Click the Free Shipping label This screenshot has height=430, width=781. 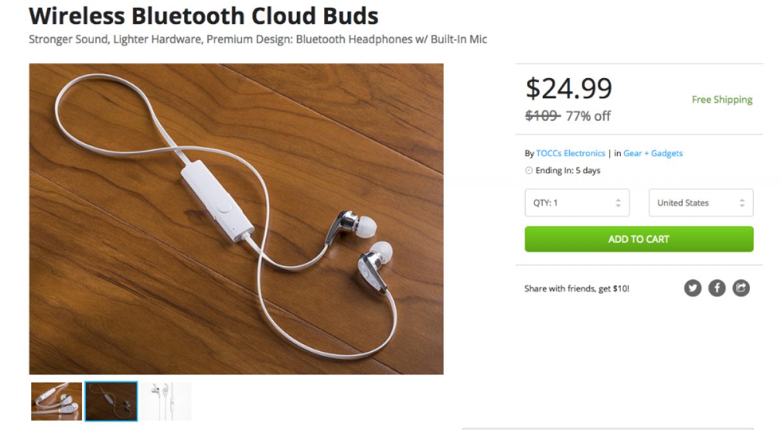pos(722,100)
